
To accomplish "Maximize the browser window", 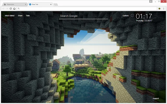I will click(x=159, y=2).
